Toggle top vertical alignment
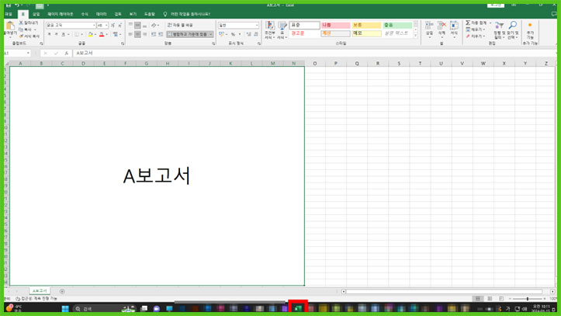Viewport: 561px width, 316px height. [x=130, y=25]
